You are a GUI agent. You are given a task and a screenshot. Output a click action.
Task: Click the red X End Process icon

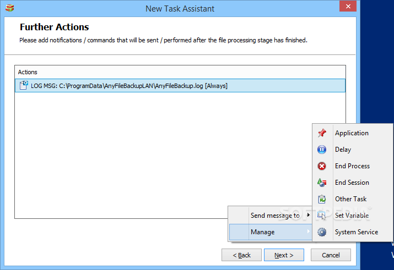pyautogui.click(x=322, y=166)
